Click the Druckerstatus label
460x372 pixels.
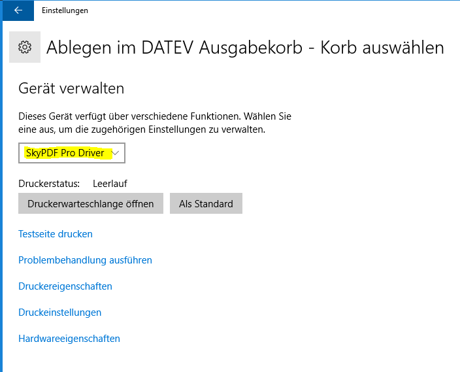(x=49, y=184)
